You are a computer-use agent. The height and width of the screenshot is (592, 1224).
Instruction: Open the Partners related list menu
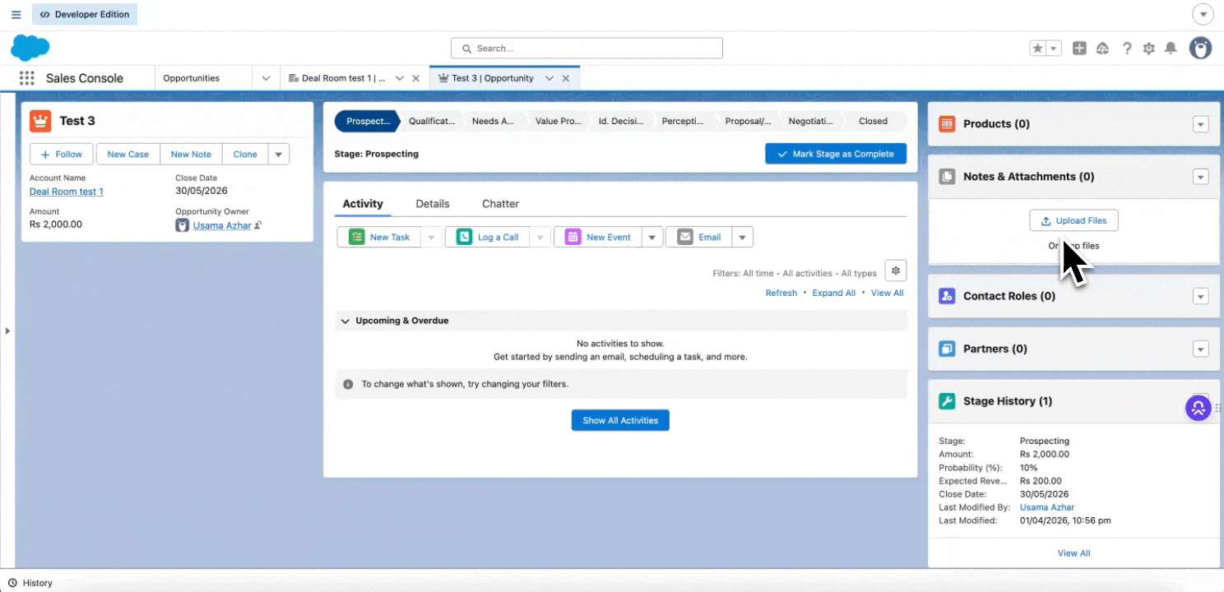click(1201, 349)
